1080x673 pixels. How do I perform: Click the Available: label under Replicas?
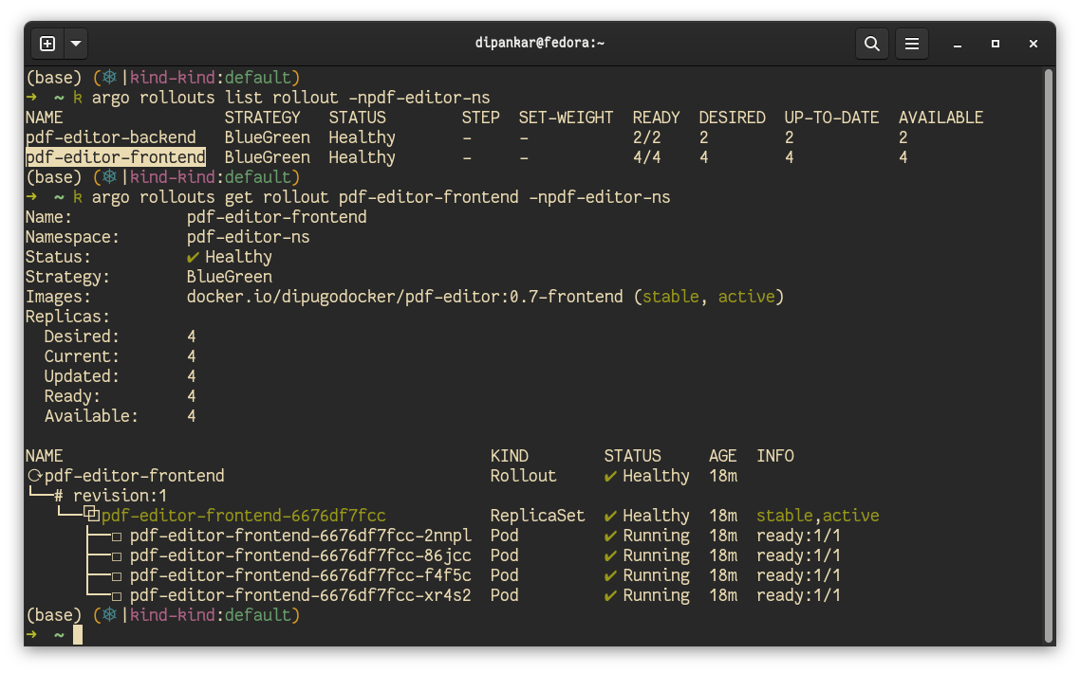click(x=91, y=417)
